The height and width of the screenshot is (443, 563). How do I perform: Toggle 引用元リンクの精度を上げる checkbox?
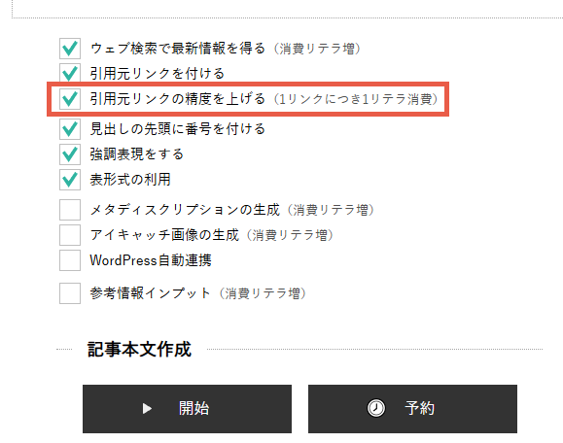click(70, 99)
